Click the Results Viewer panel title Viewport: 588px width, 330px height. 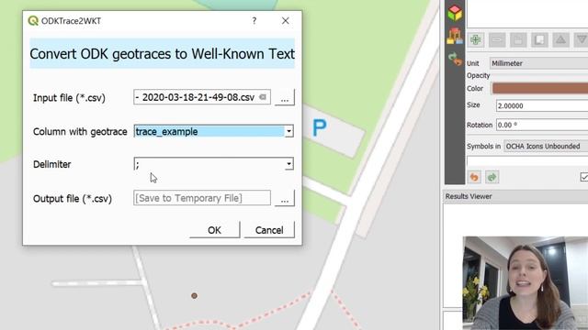point(469,196)
